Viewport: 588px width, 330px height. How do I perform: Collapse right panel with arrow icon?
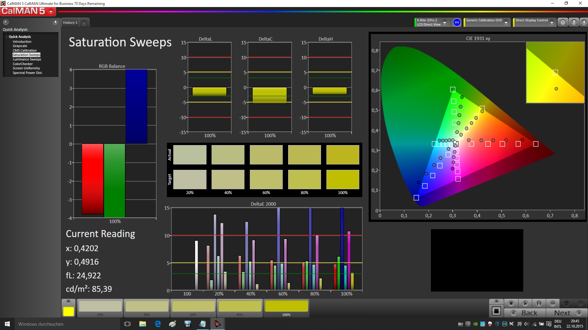(584, 22)
